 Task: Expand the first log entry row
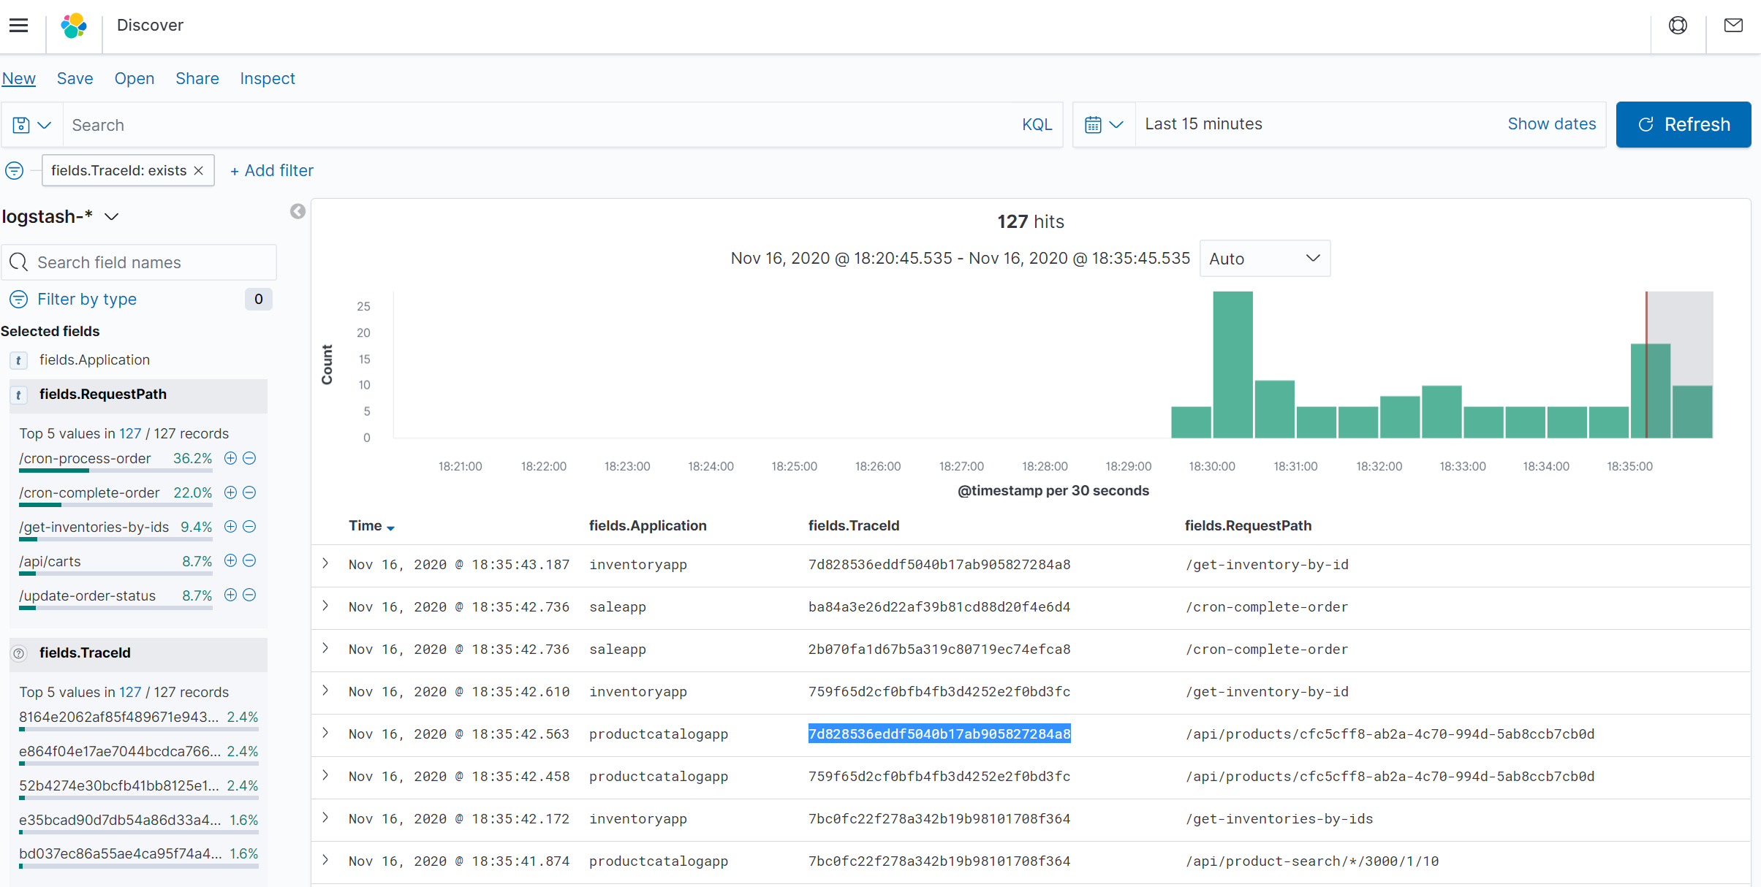click(330, 563)
